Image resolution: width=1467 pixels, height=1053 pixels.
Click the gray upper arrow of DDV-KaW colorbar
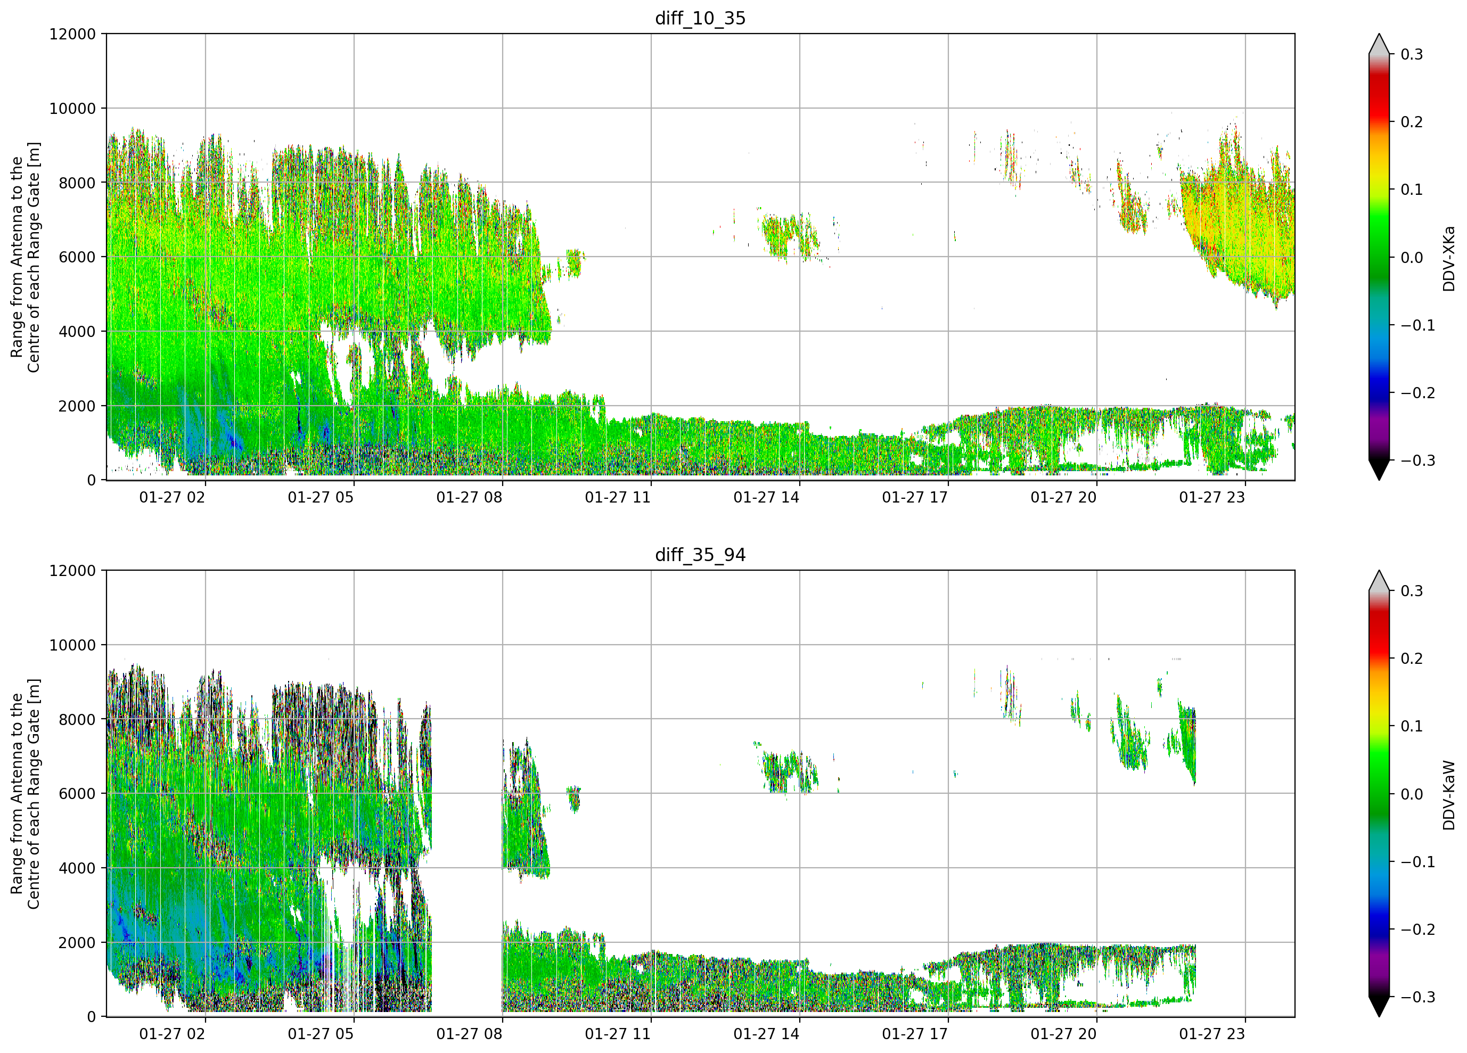tap(1379, 581)
